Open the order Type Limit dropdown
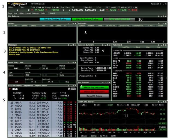 point(23,75)
